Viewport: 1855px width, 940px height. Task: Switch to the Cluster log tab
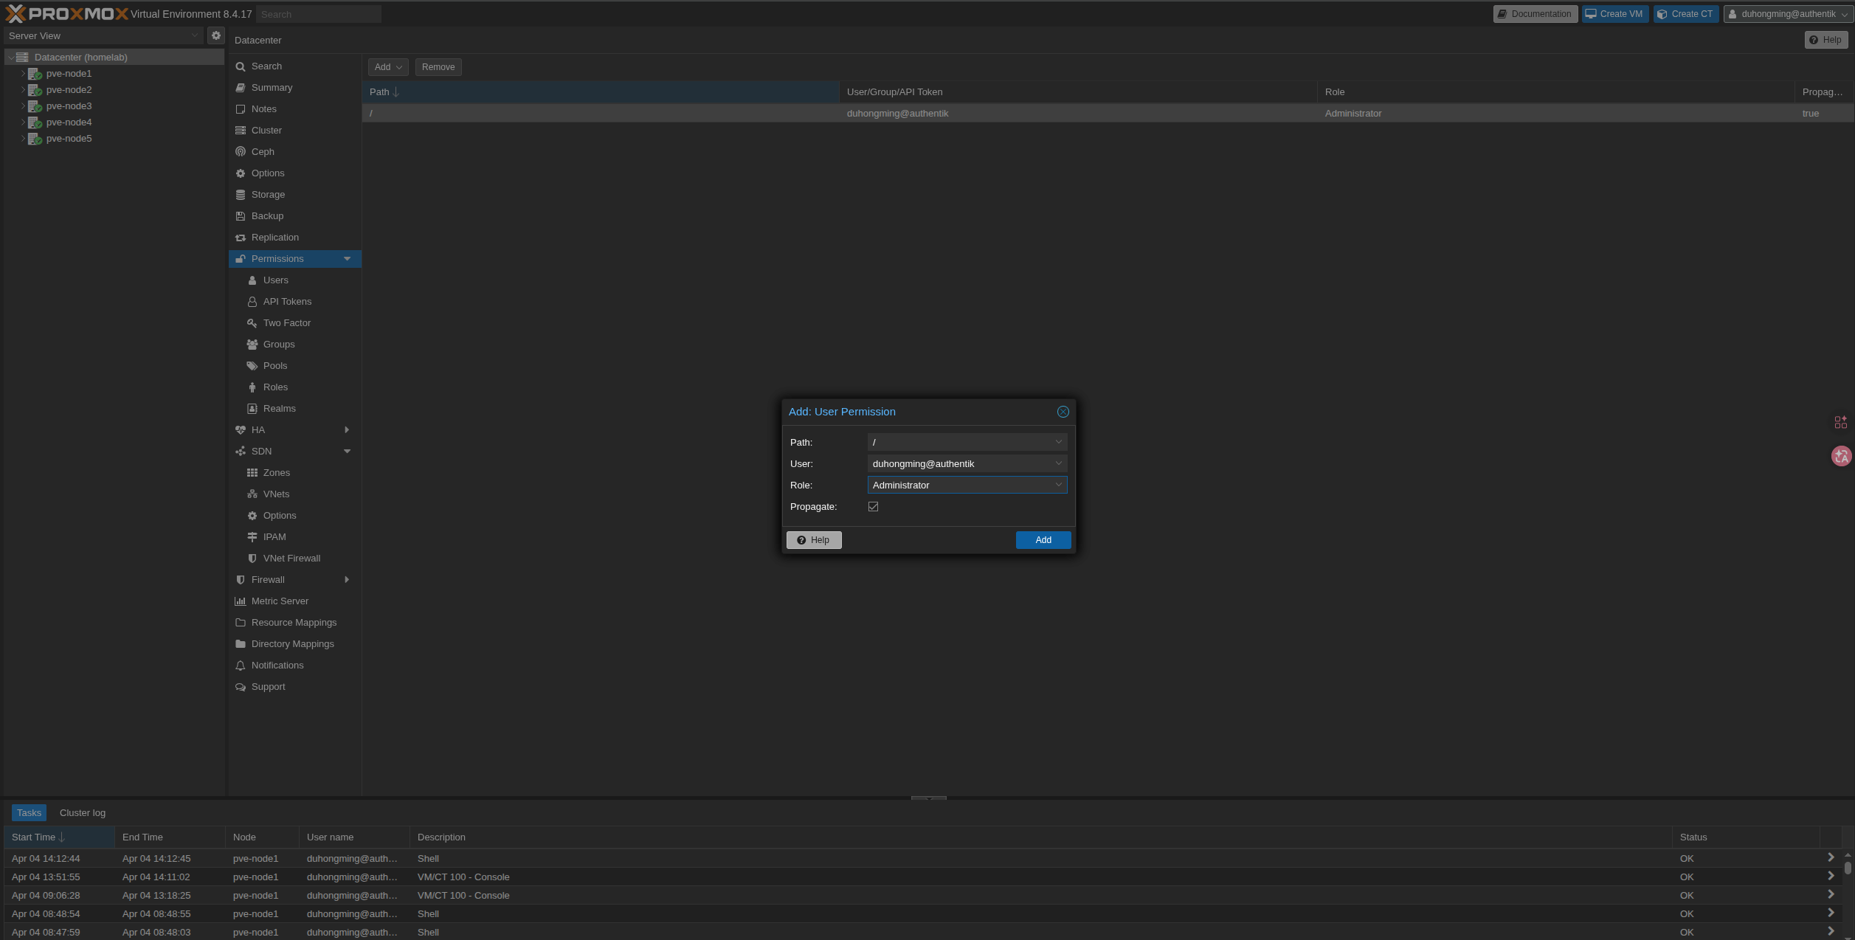83,813
